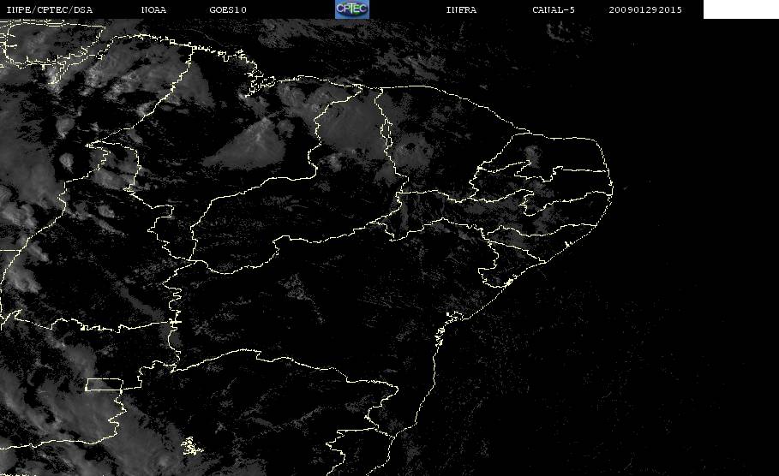Click the CPTEC logo in the header
Screen dimensions: 779x476
[351, 9]
